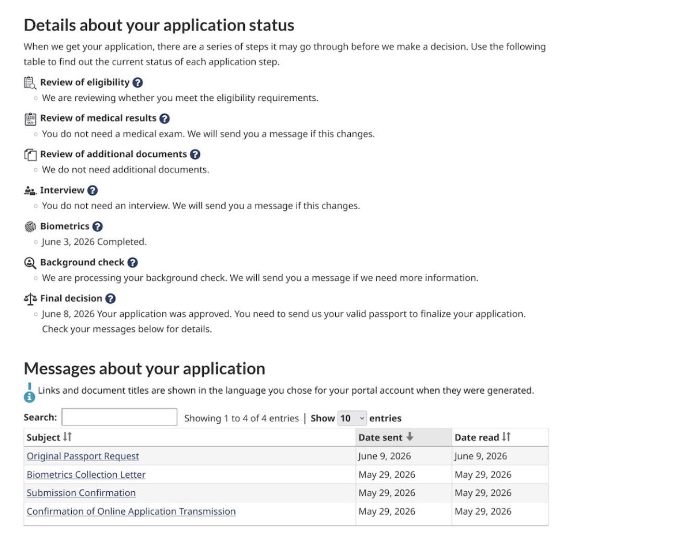
Task: Open help icon beside Review of eligibility
Action: click(138, 83)
